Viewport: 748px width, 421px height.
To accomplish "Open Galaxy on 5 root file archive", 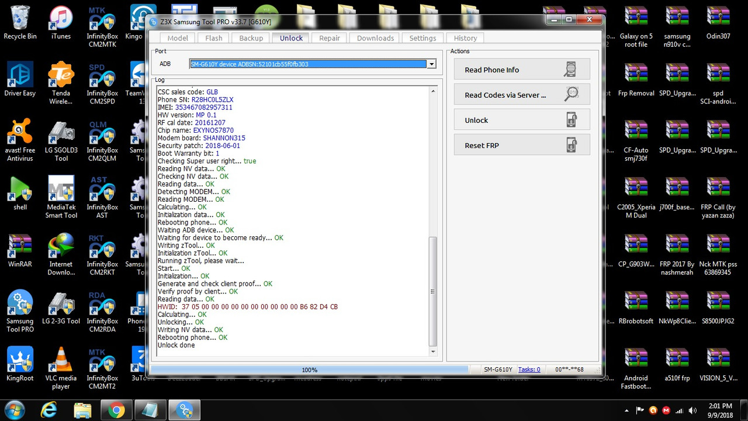I will point(636,27).
